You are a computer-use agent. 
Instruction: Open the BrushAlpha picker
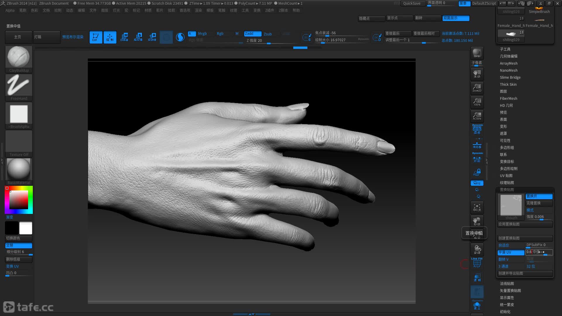[x=19, y=116]
